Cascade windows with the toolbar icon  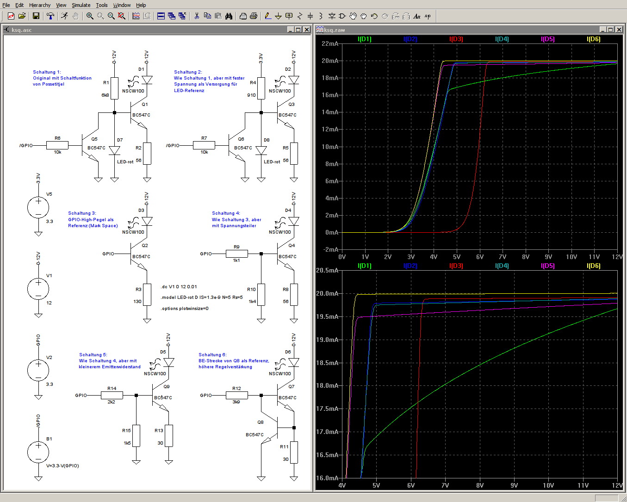[172, 16]
